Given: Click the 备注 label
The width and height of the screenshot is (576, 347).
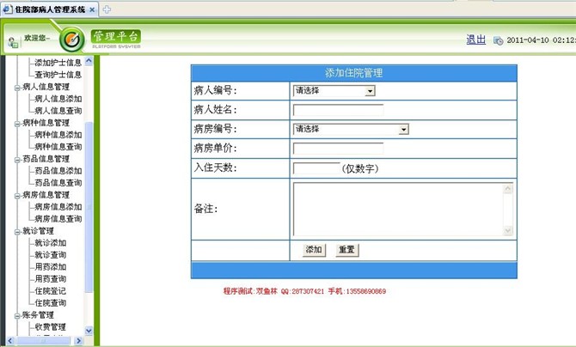Looking at the screenshot, I should click(x=205, y=209).
